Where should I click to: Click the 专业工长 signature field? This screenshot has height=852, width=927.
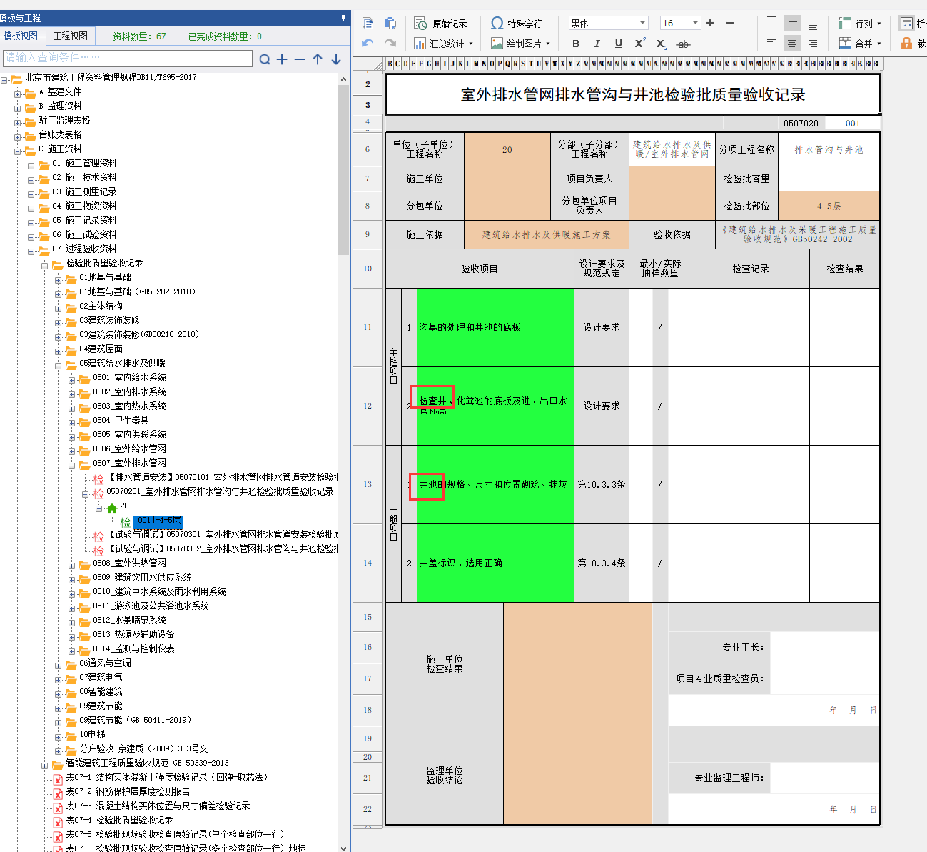[824, 647]
